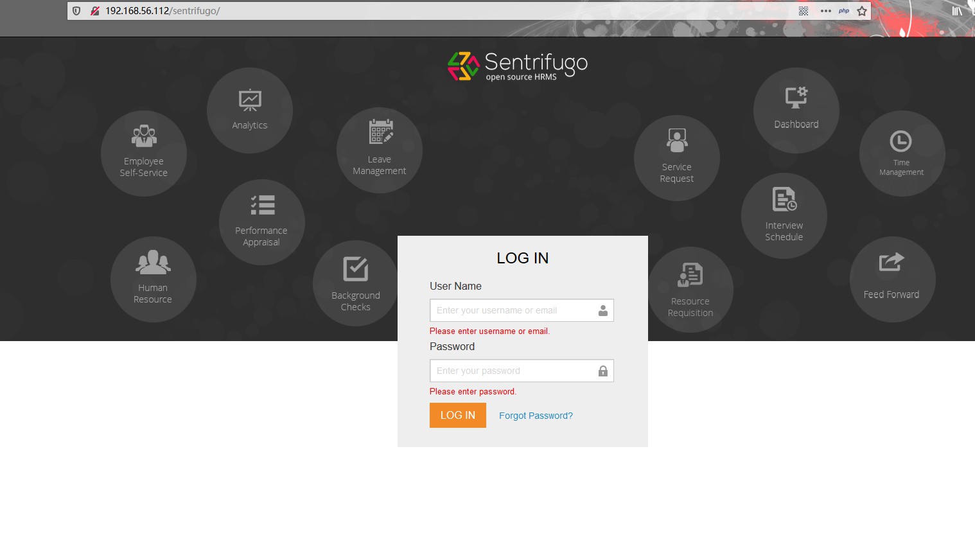Viewport: 975px width, 555px height.
Task: Click the 'User Name' label
Action: tap(455, 286)
